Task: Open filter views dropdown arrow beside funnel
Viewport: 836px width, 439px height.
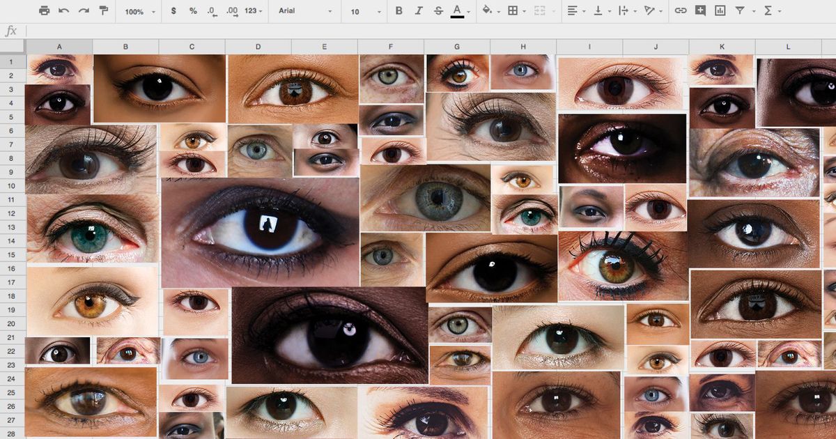Action: [752, 12]
